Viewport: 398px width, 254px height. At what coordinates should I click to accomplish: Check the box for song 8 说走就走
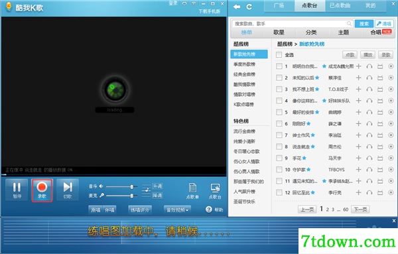click(279, 147)
